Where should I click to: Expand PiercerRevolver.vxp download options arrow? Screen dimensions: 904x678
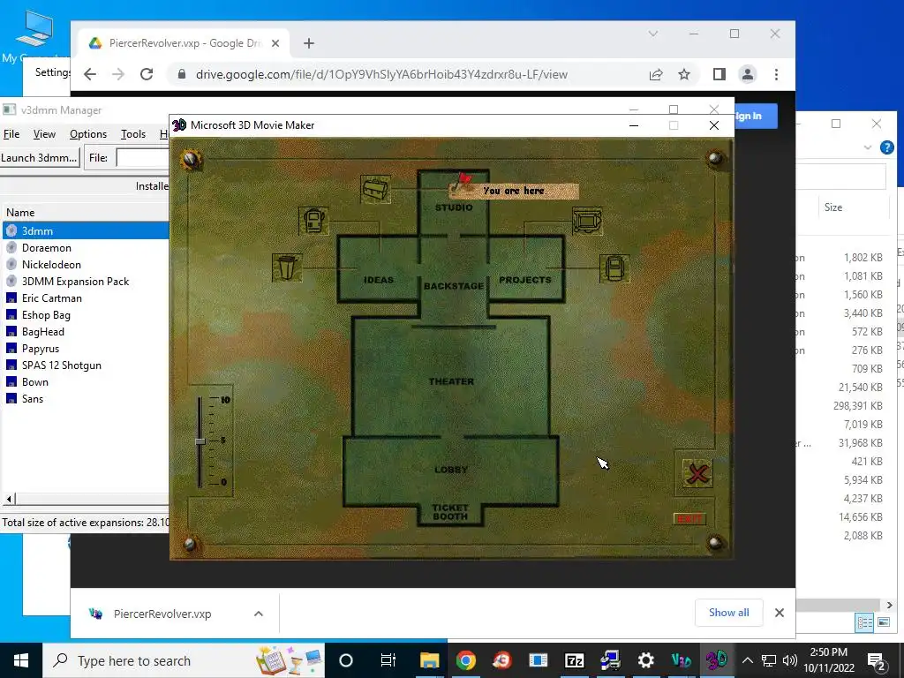[259, 614]
